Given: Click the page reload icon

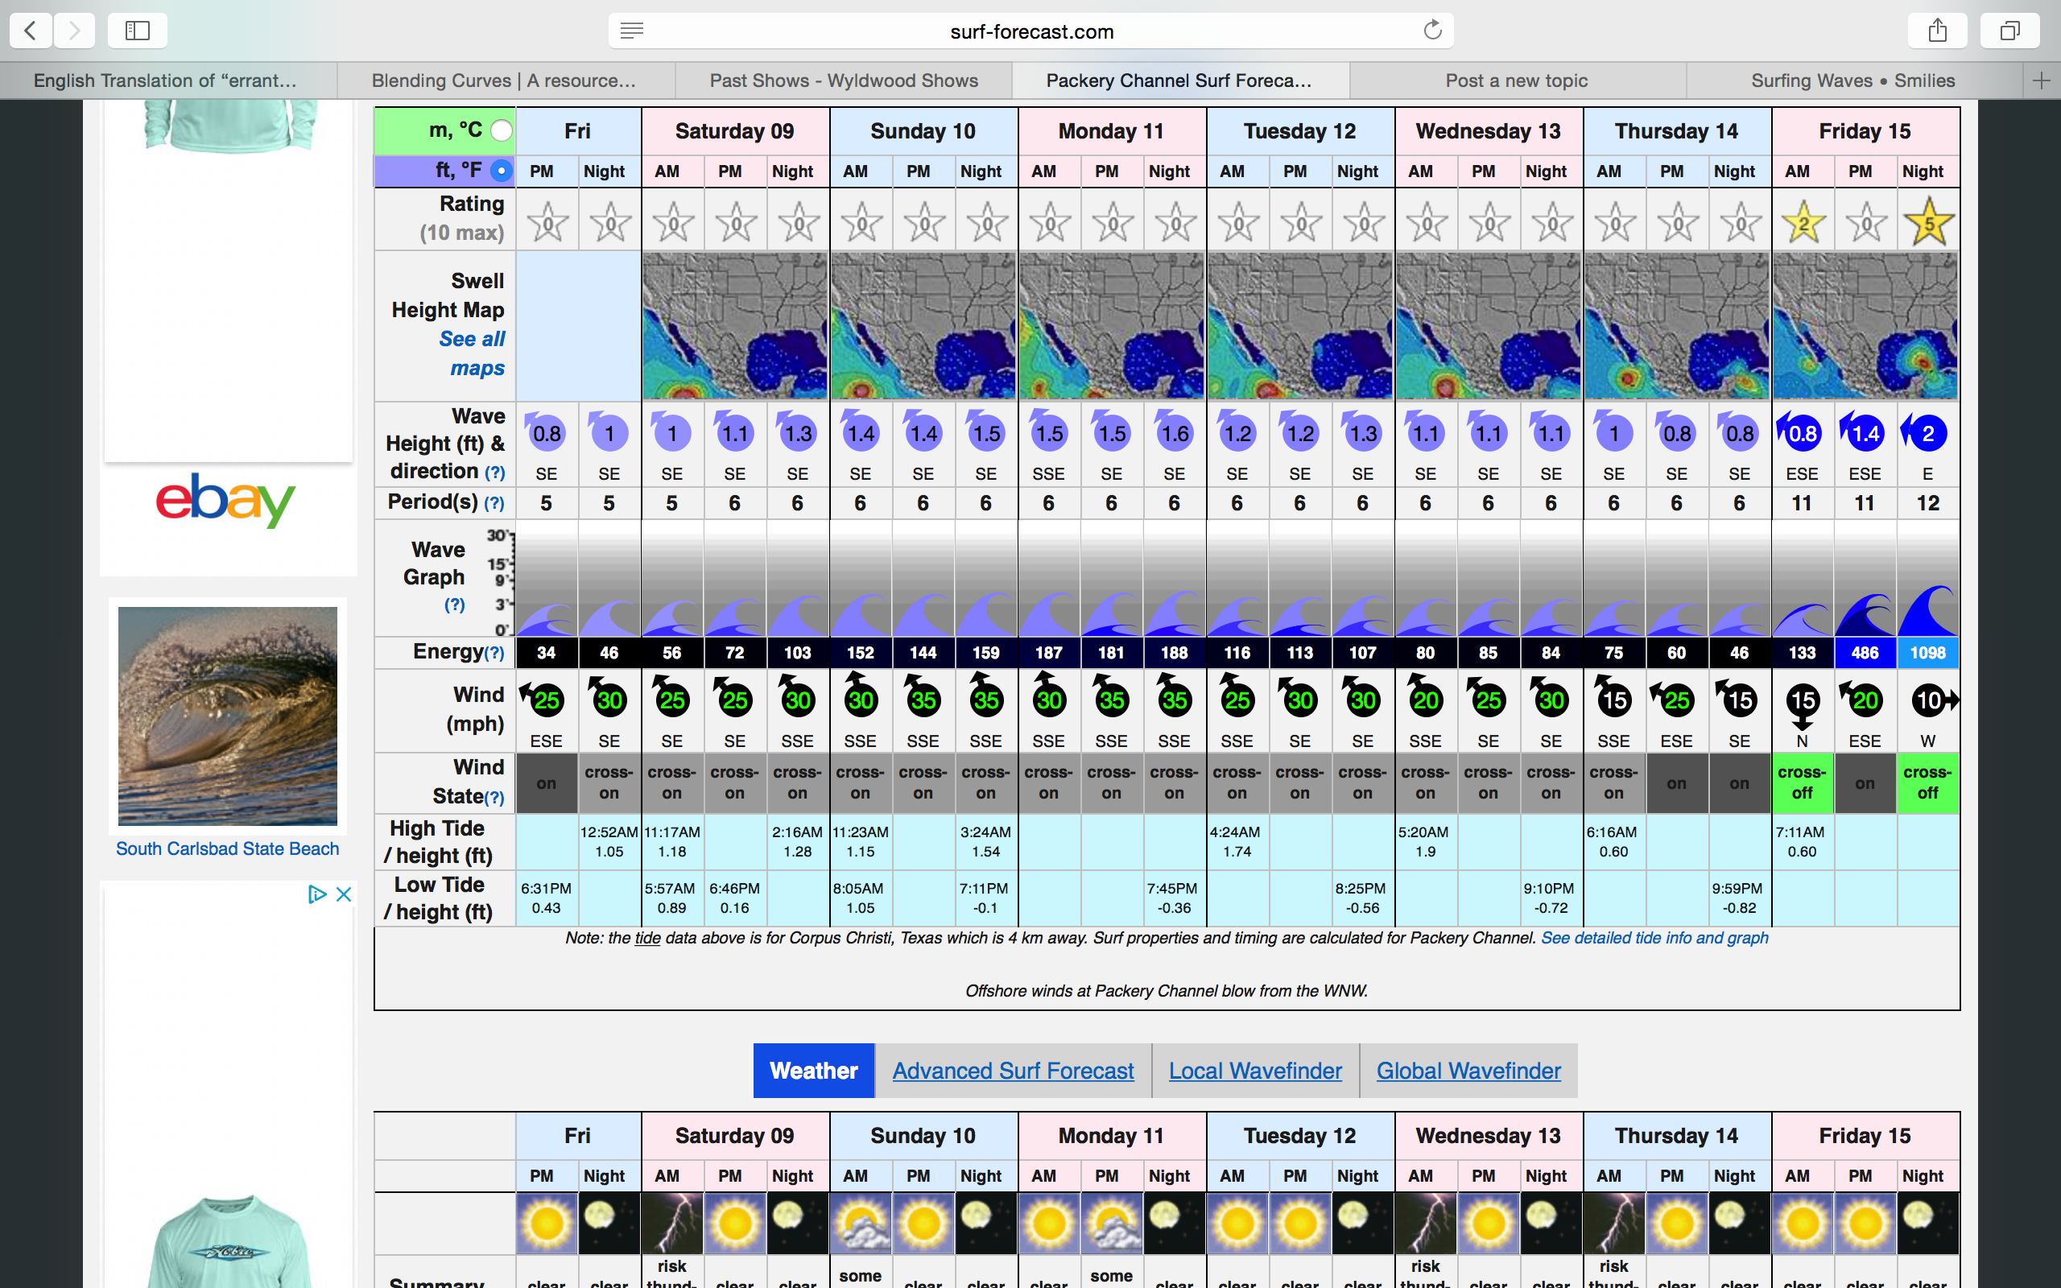Looking at the screenshot, I should click(x=1431, y=31).
